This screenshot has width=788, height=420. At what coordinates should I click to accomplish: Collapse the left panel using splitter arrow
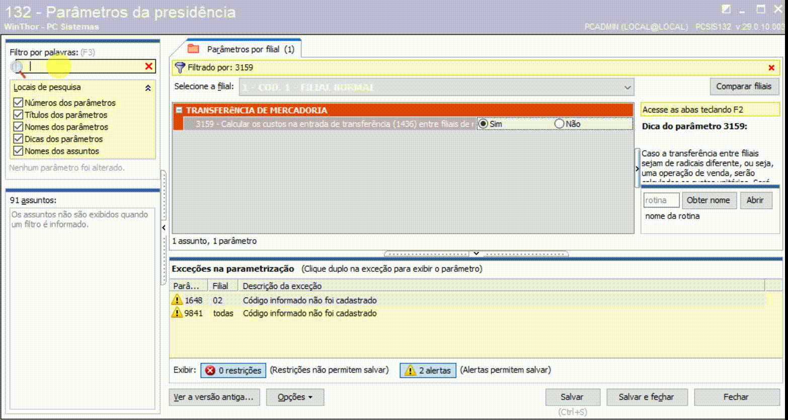click(164, 228)
